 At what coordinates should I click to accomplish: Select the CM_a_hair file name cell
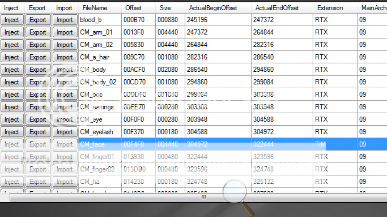coord(100,57)
